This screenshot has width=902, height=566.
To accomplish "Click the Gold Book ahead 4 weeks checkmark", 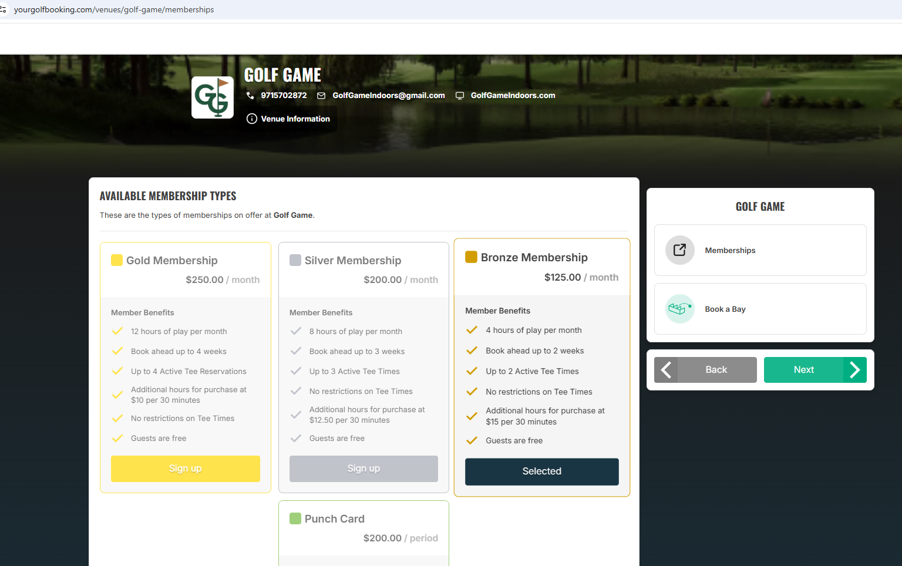I will tap(117, 351).
